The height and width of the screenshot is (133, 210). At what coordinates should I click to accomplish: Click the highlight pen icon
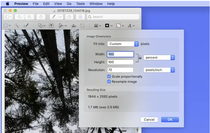pos(54,17)
